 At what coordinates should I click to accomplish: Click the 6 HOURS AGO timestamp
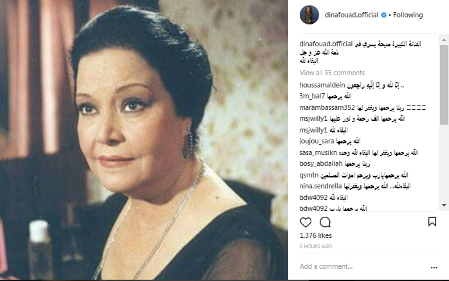pos(316,246)
